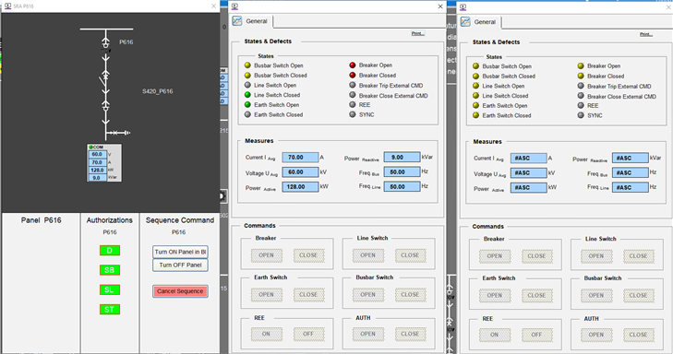Click Voltage U Avg field showing 60.00

tap(300, 171)
